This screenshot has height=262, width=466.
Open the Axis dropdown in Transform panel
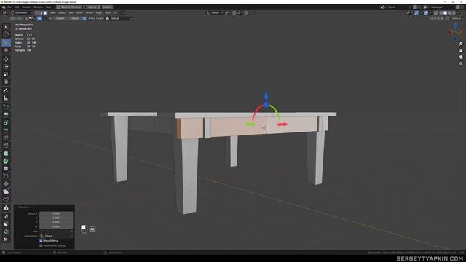(57, 231)
